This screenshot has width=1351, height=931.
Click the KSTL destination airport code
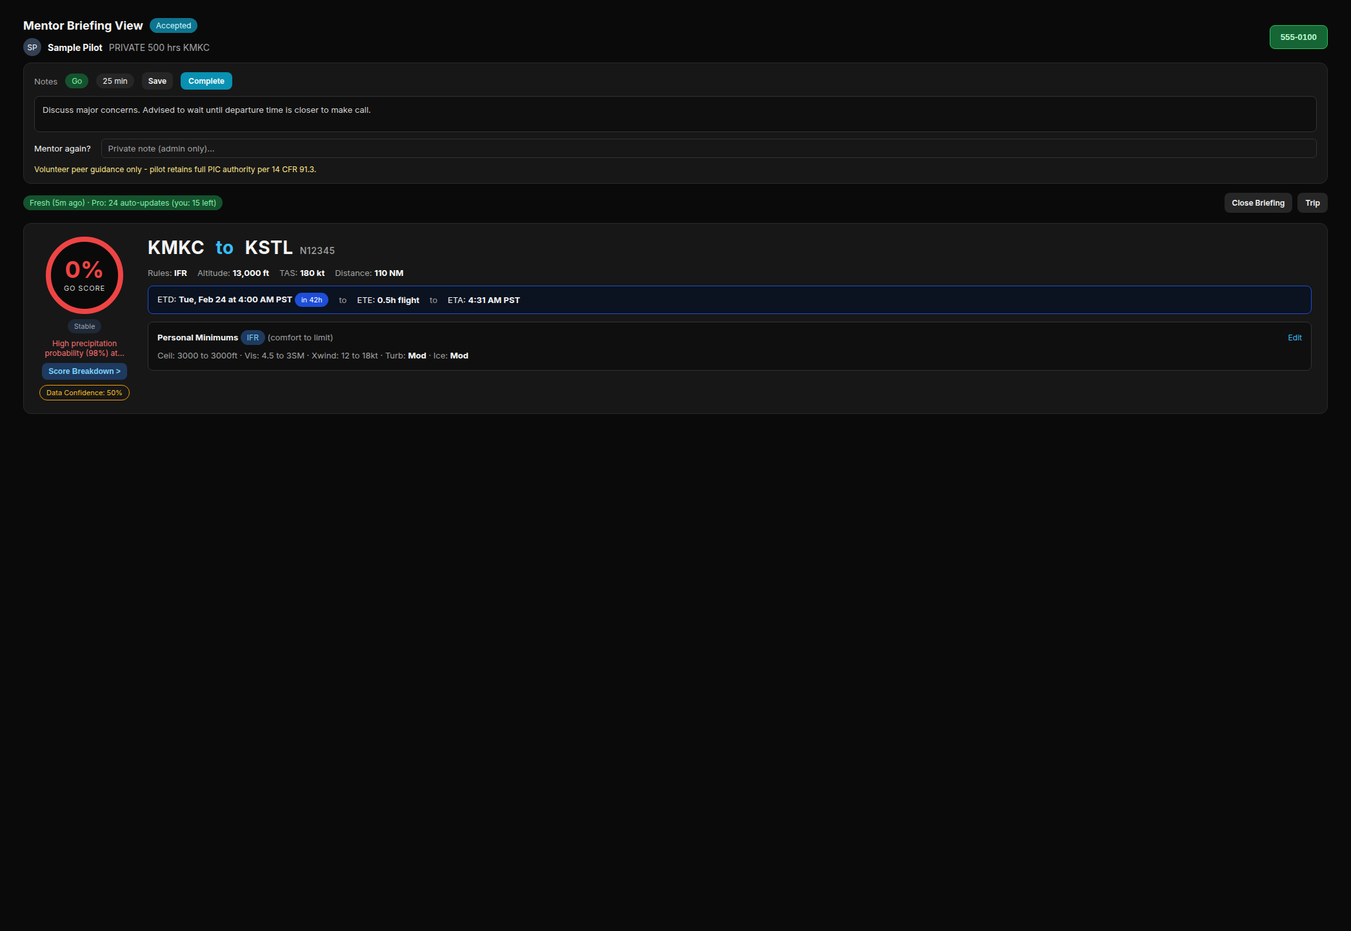268,248
